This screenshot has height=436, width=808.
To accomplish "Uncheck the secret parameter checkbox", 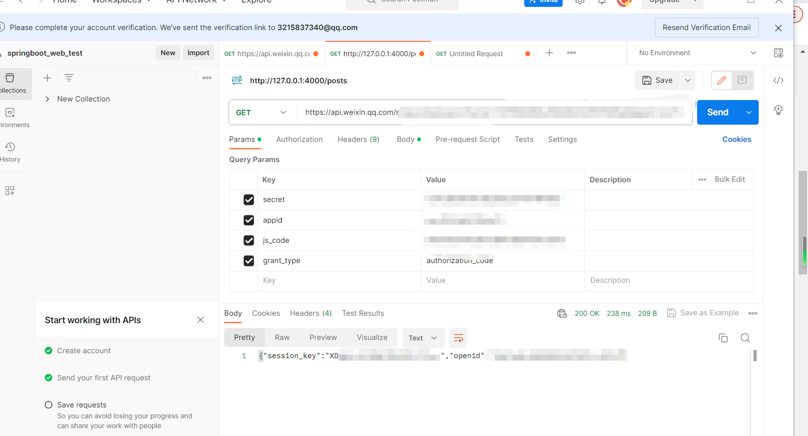I will 249,200.
